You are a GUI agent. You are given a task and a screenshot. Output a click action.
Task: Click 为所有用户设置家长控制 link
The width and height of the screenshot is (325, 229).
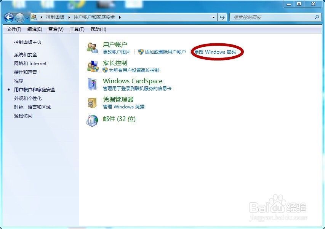[x=134, y=70]
